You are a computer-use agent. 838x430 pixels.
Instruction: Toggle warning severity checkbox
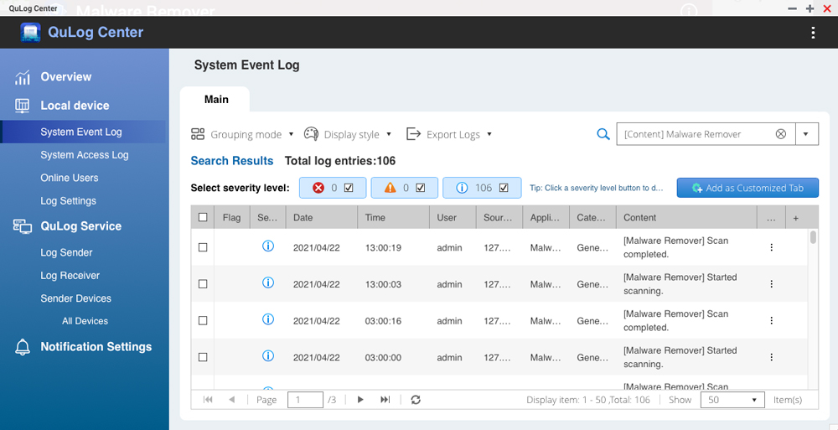pos(420,188)
